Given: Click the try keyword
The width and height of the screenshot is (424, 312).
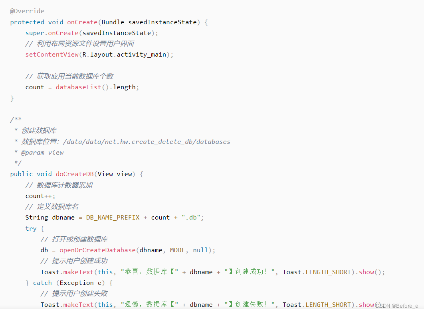Looking at the screenshot, I should click(31, 229).
